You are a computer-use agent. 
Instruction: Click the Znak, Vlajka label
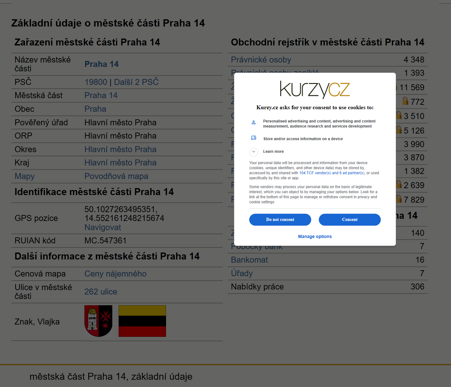37,322
